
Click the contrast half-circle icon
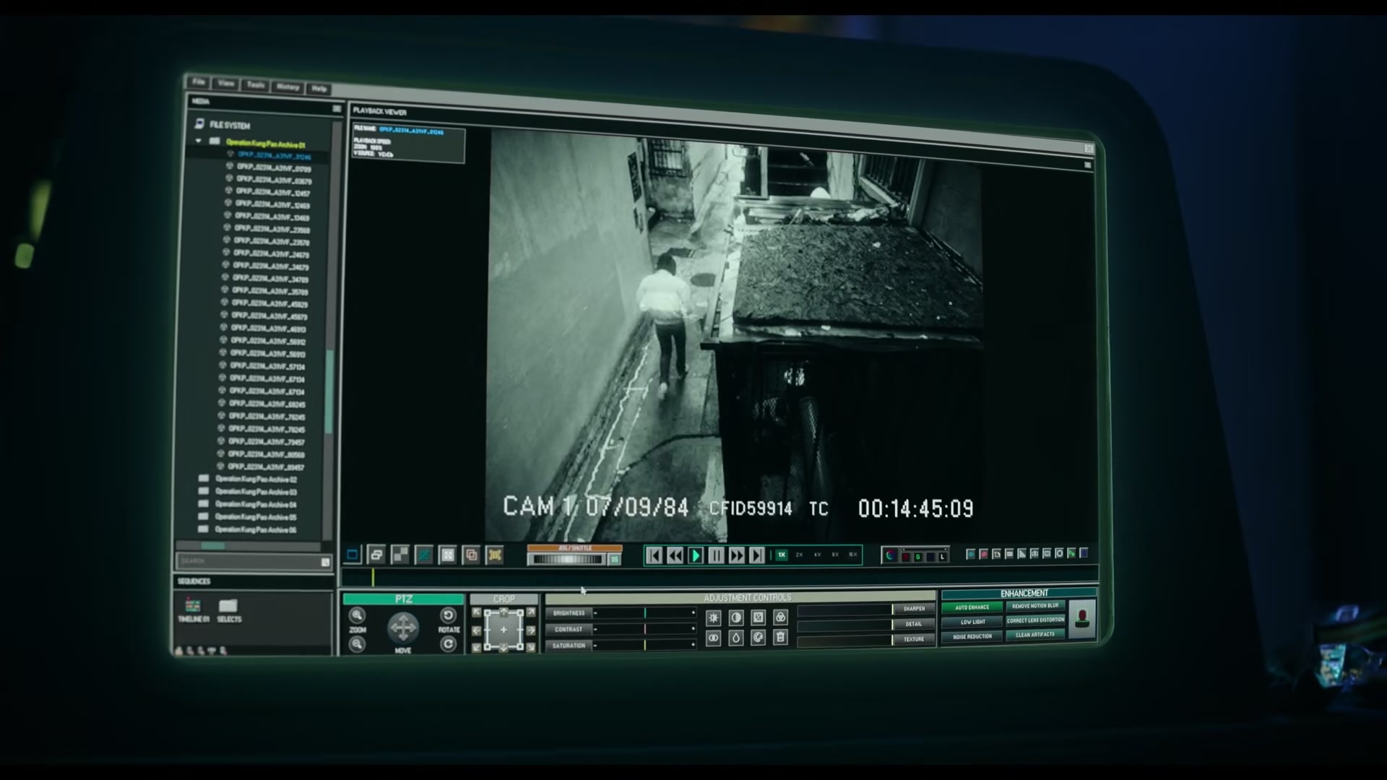(735, 618)
